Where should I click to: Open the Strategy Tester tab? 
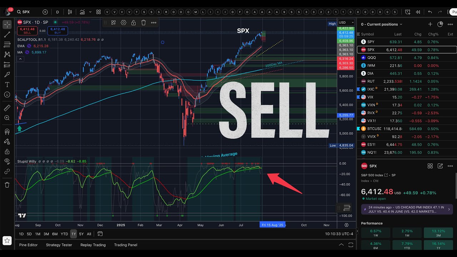pos(59,245)
